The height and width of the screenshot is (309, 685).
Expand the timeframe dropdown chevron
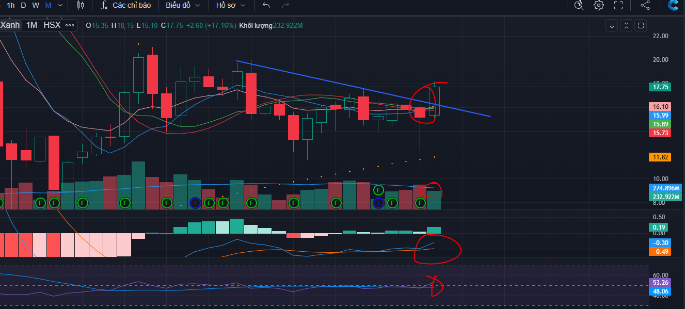(61, 5)
